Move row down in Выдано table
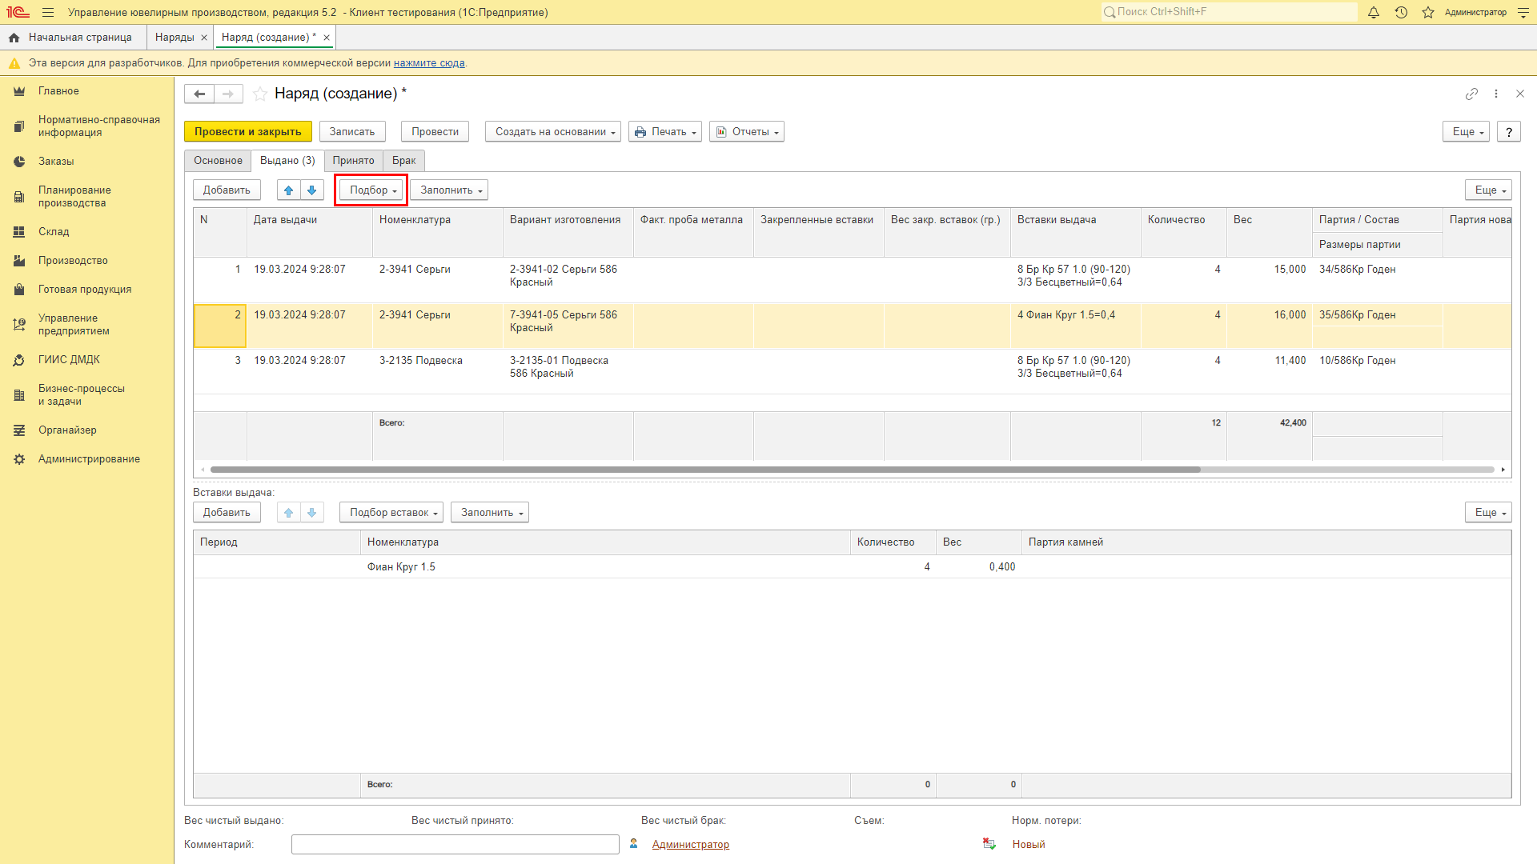Image resolution: width=1537 pixels, height=864 pixels. [x=312, y=190]
